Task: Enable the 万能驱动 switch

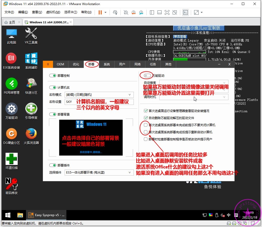Action: coord(147,76)
